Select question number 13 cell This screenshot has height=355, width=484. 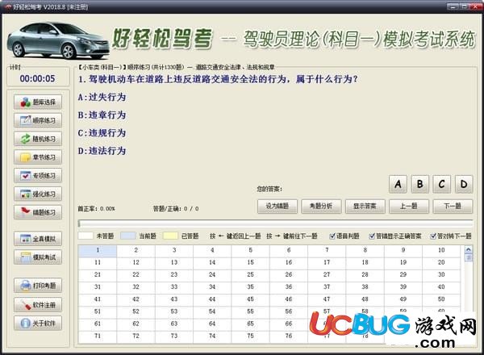tap(174, 262)
